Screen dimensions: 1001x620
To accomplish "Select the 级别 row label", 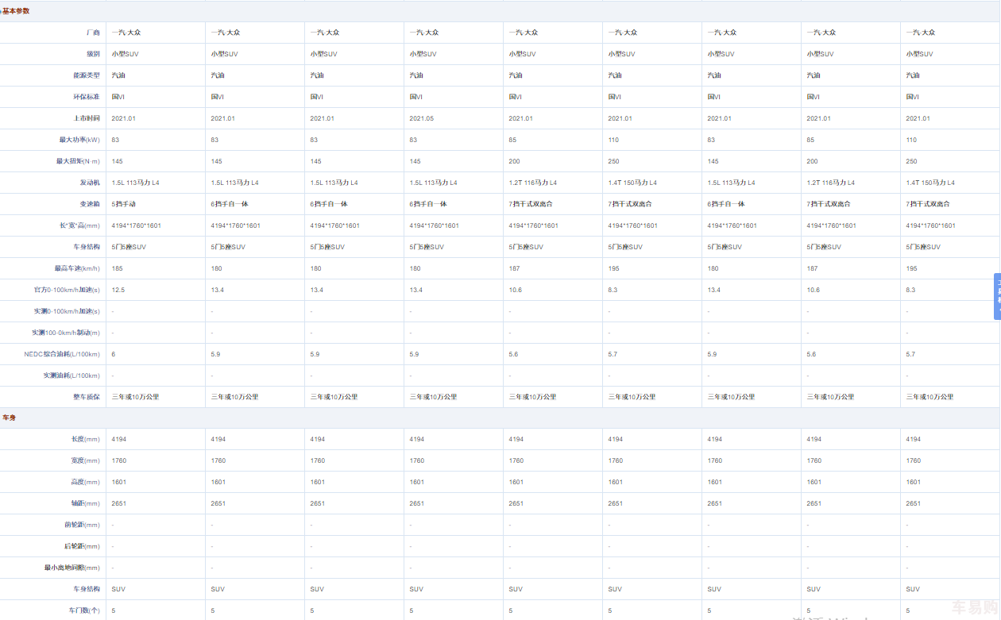I will (93, 54).
